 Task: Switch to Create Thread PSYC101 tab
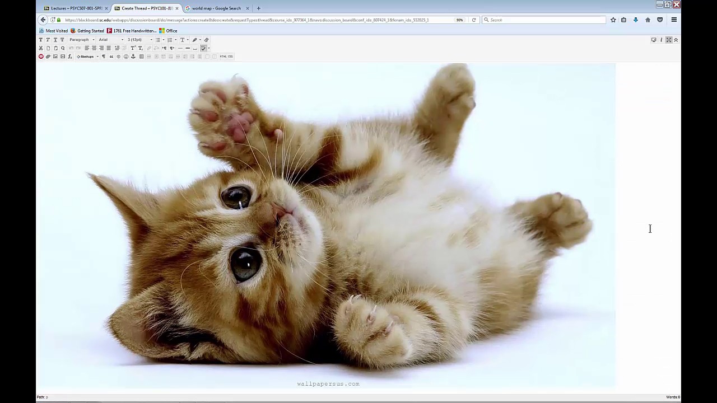click(x=146, y=8)
